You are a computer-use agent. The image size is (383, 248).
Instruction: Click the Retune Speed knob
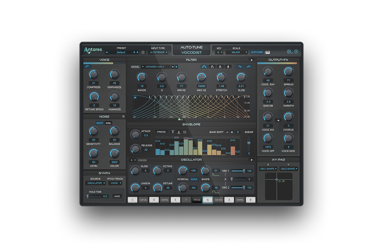pos(94,97)
